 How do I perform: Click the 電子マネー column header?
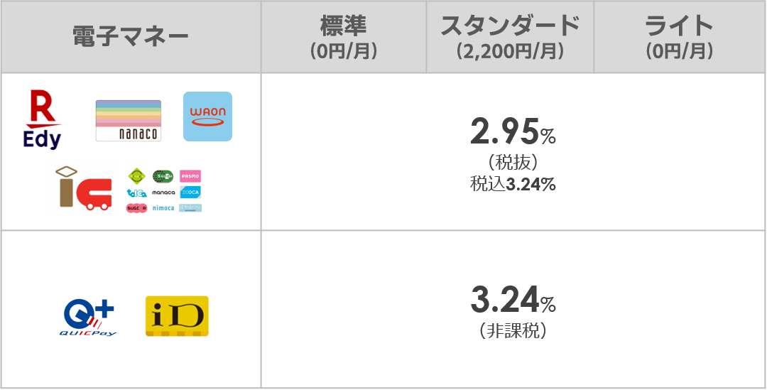pos(131,37)
